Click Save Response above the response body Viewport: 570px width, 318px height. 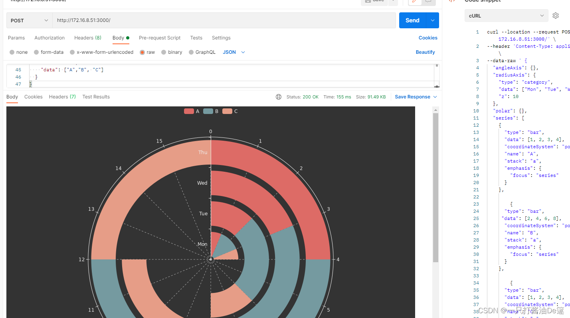click(x=412, y=96)
